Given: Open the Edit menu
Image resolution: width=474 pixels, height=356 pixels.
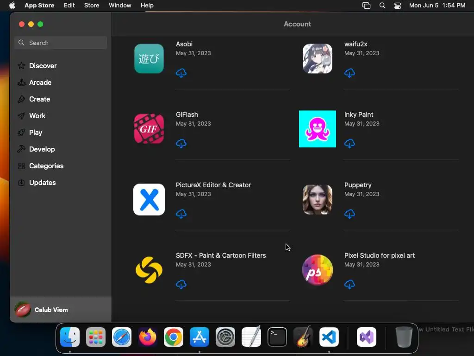Looking at the screenshot, I should (x=69, y=5).
